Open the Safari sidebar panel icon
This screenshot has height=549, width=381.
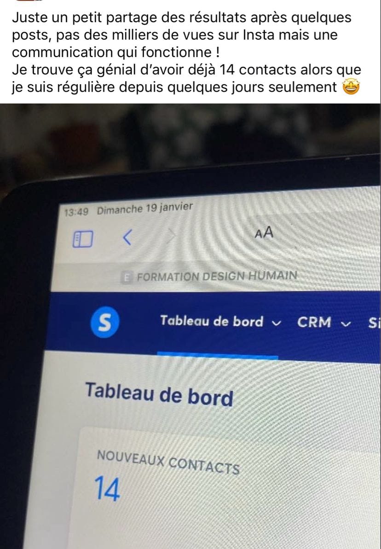(x=83, y=239)
